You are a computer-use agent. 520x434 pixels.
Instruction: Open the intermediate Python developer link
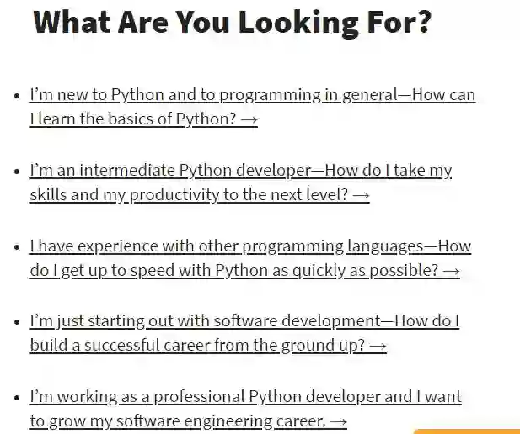pyautogui.click(x=240, y=171)
